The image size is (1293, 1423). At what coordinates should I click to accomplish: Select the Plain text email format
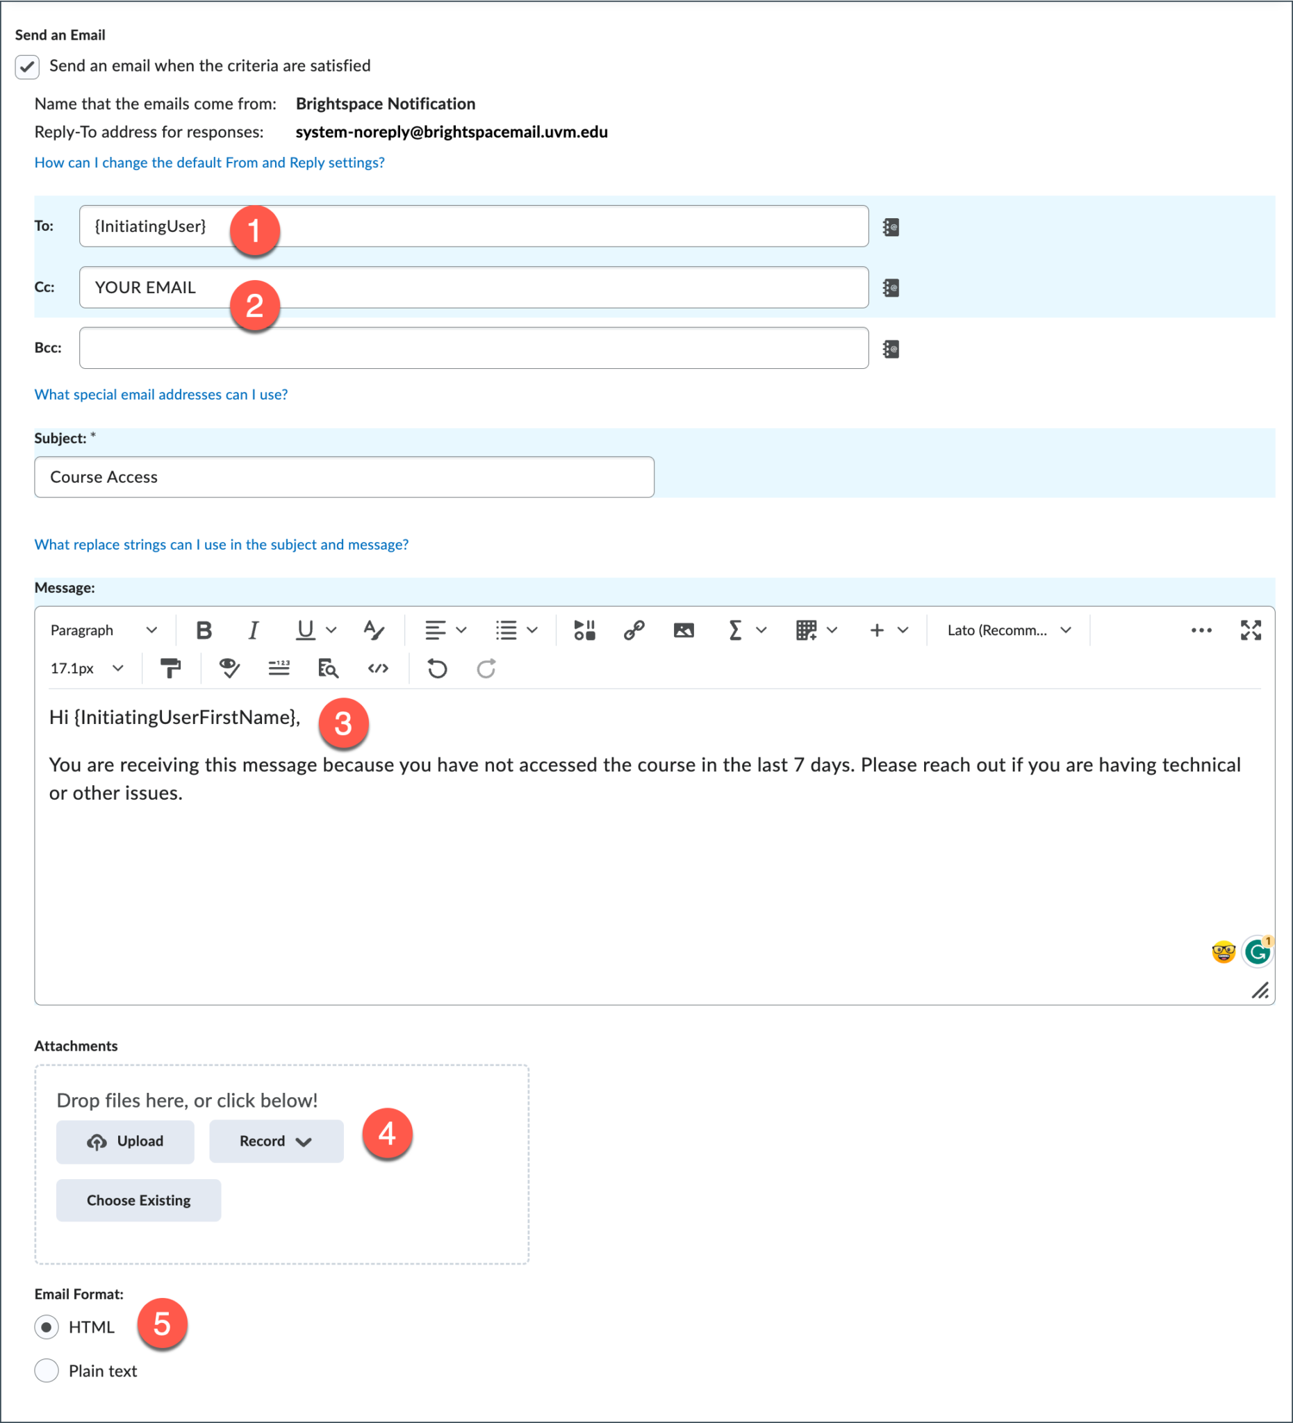[46, 1370]
